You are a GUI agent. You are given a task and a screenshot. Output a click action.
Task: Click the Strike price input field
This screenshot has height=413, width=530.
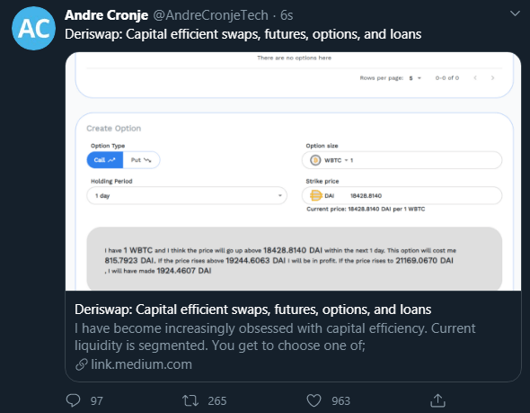(402, 195)
